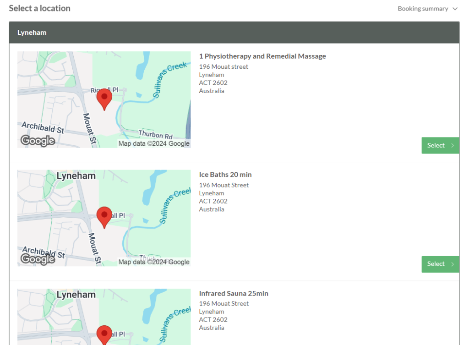Open Google logo in Physiotherapy map
The height and width of the screenshot is (345, 469).
[x=38, y=141]
